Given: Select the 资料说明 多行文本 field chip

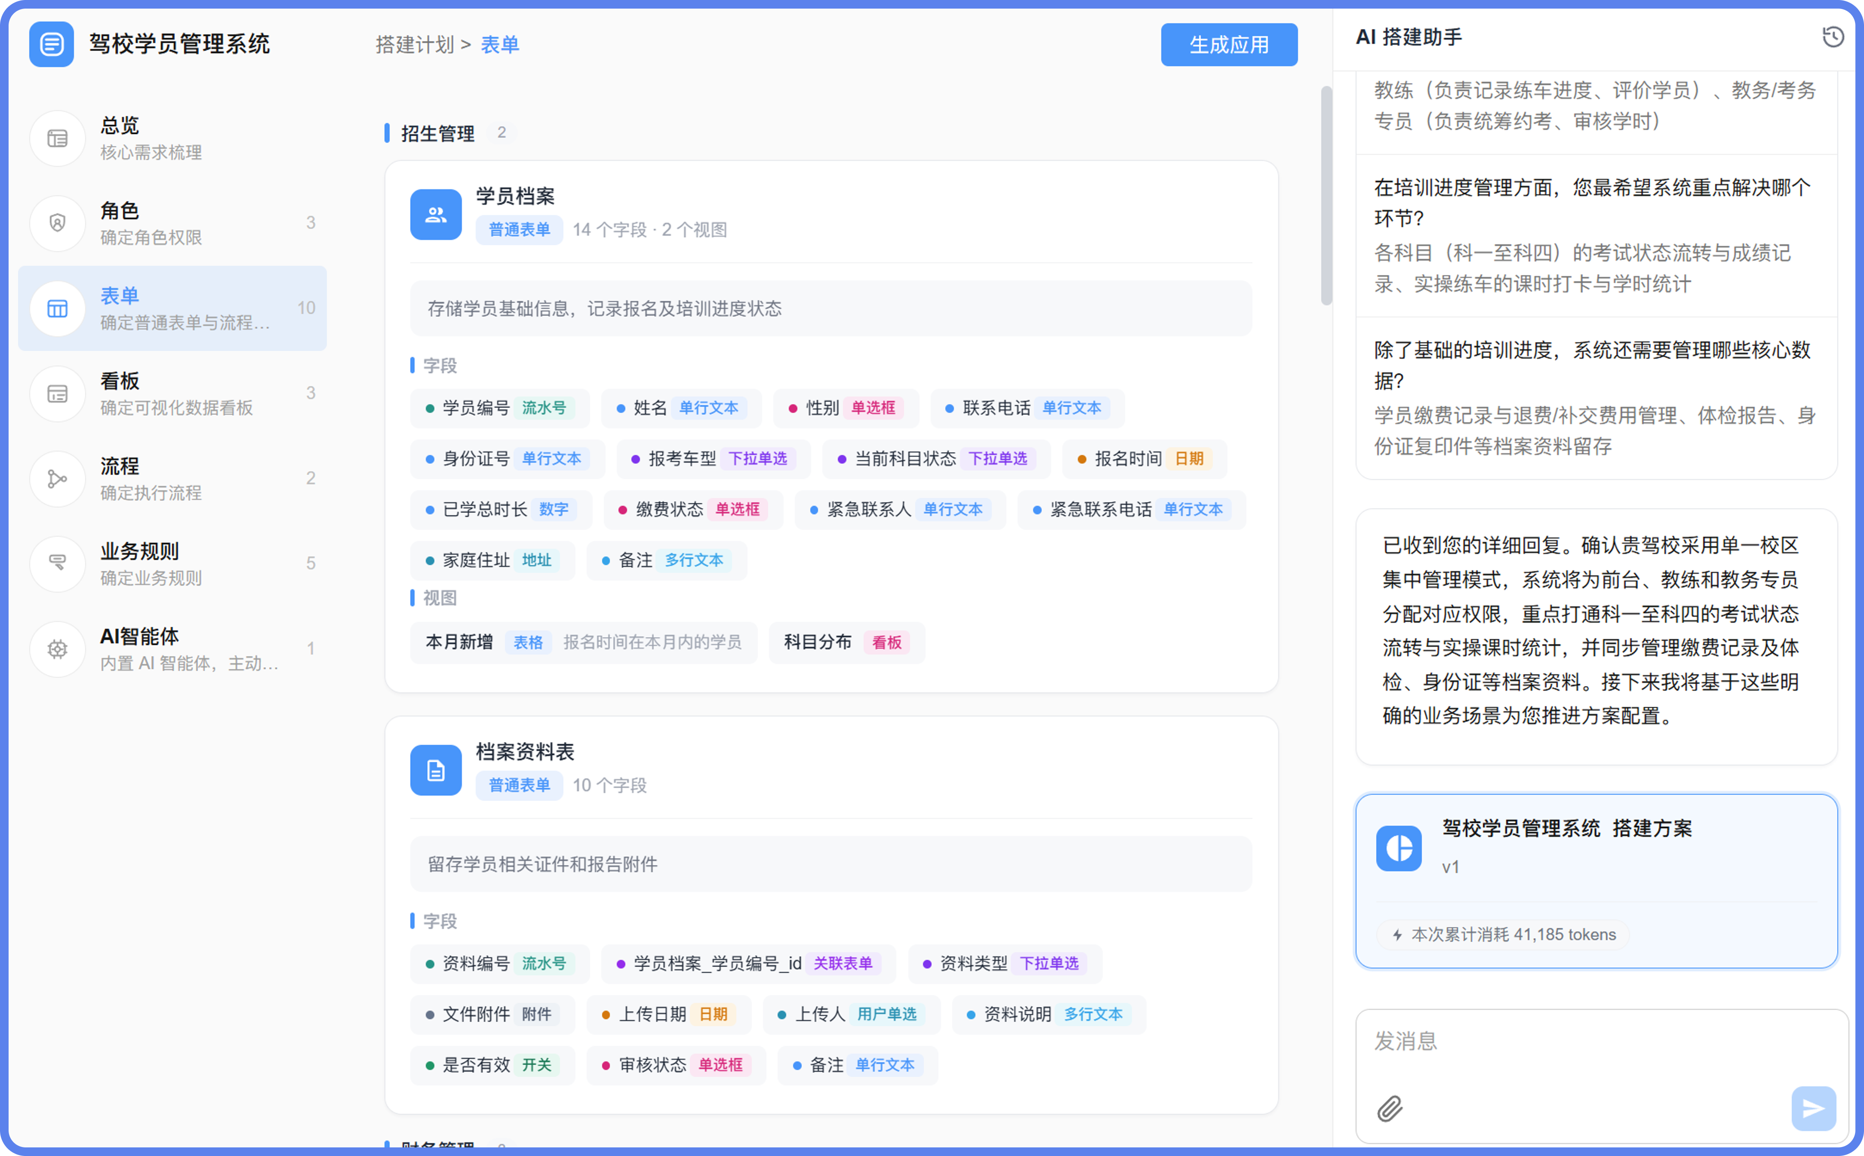Looking at the screenshot, I should 1049,1015.
